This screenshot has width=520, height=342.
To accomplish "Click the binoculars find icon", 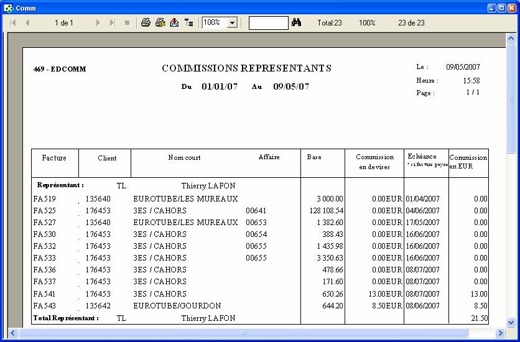I will (297, 23).
